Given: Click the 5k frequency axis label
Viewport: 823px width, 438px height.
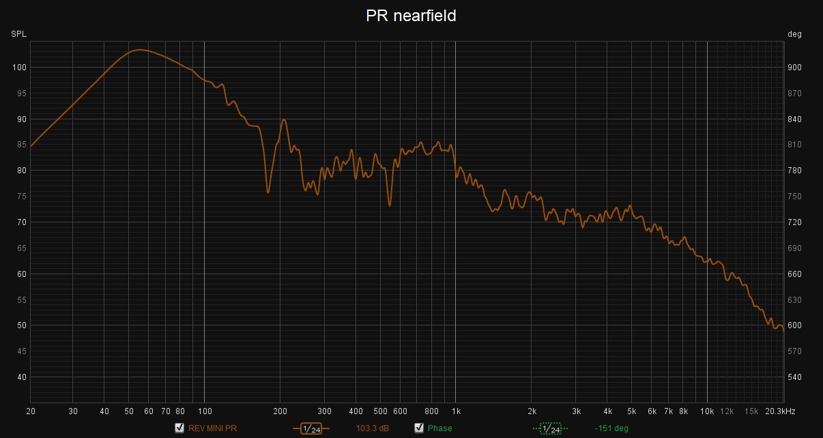Looking at the screenshot, I should 632,411.
